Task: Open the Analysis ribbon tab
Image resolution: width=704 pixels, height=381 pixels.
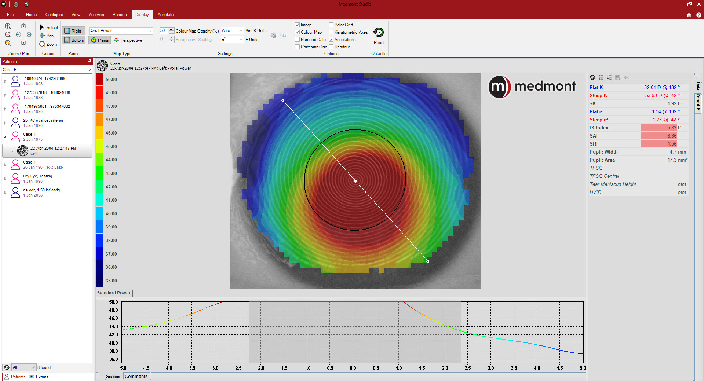Action: [x=96, y=15]
